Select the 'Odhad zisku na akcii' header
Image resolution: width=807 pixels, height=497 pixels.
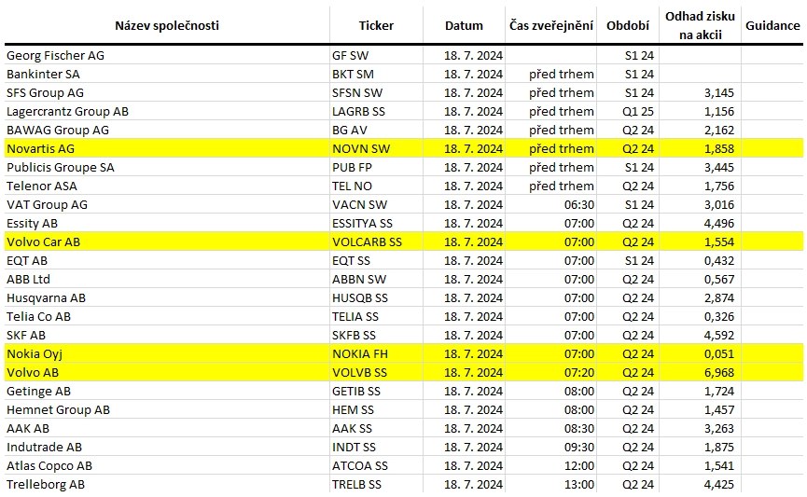[700, 26]
